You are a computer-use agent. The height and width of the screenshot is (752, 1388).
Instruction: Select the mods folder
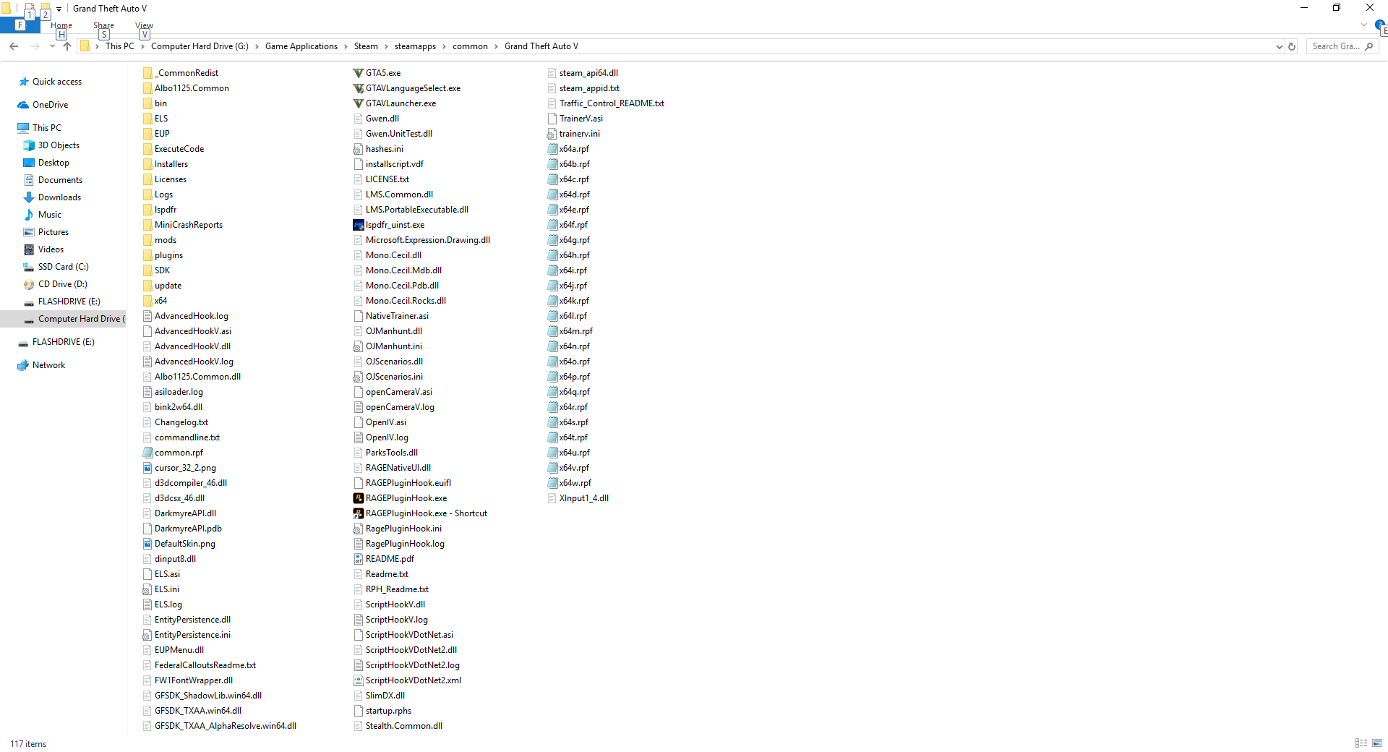click(x=160, y=240)
